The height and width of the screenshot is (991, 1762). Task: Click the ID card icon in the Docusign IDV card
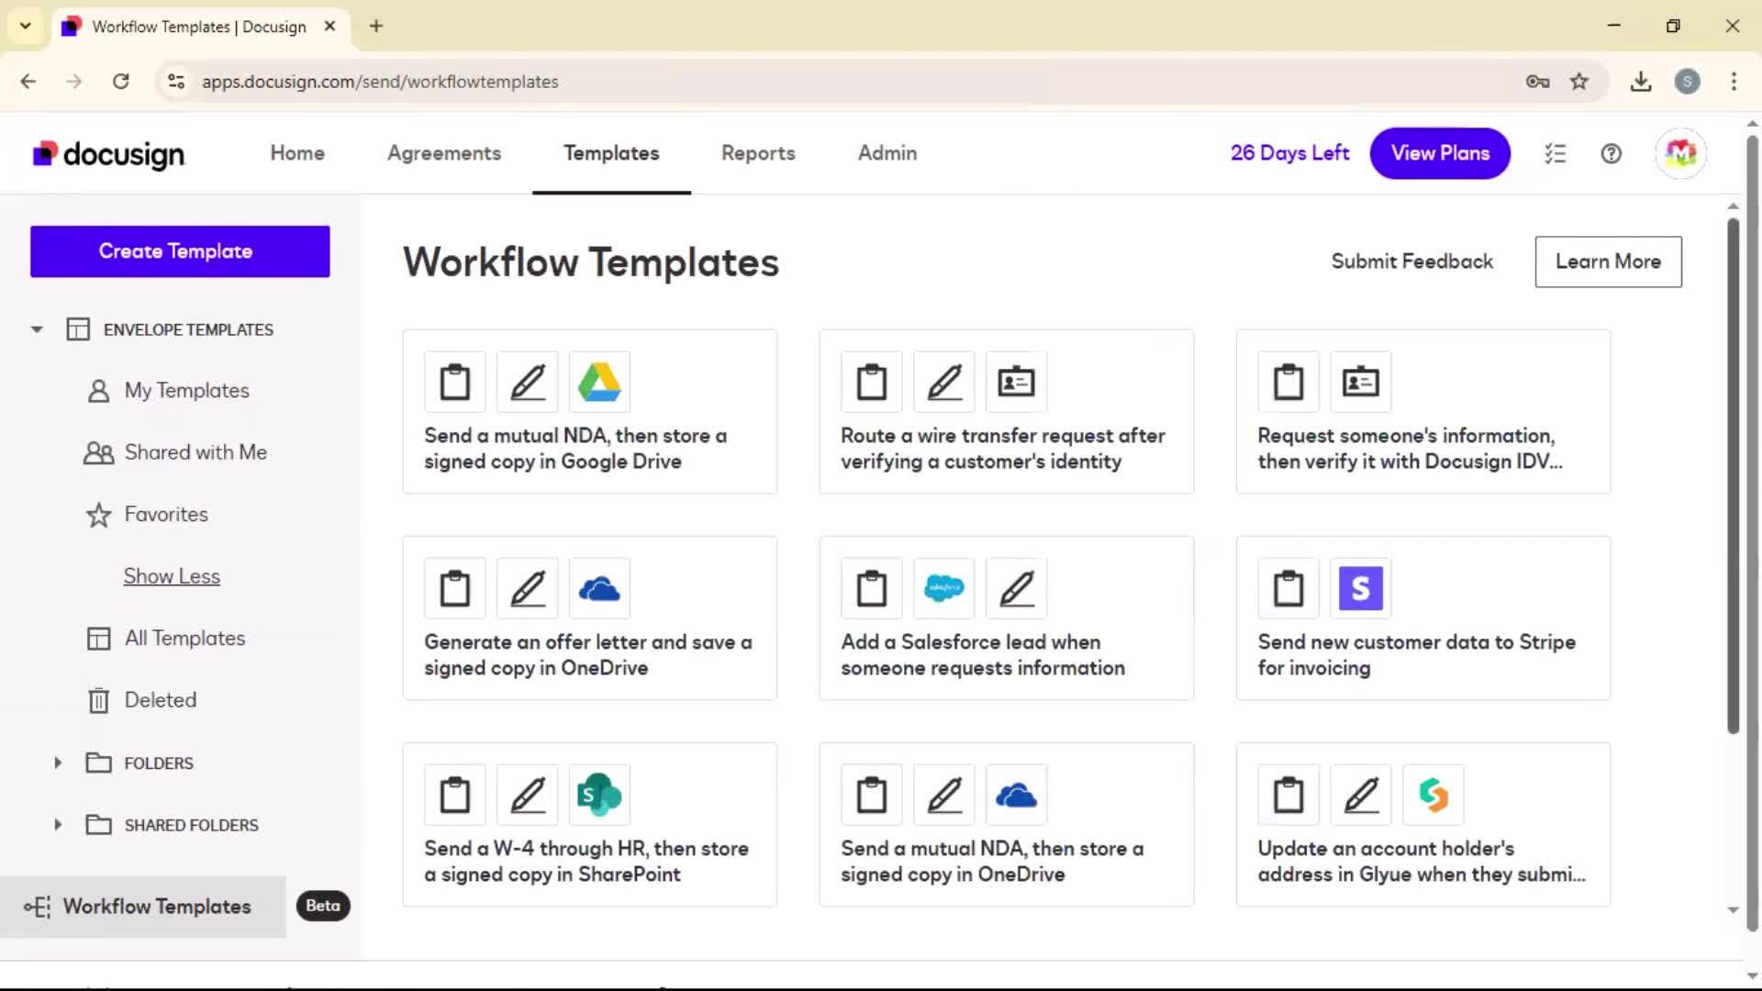(x=1361, y=382)
